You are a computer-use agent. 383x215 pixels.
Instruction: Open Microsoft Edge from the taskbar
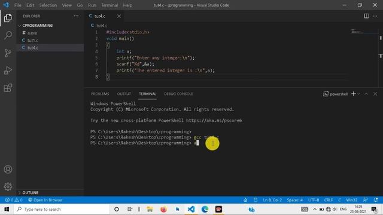coord(205,209)
